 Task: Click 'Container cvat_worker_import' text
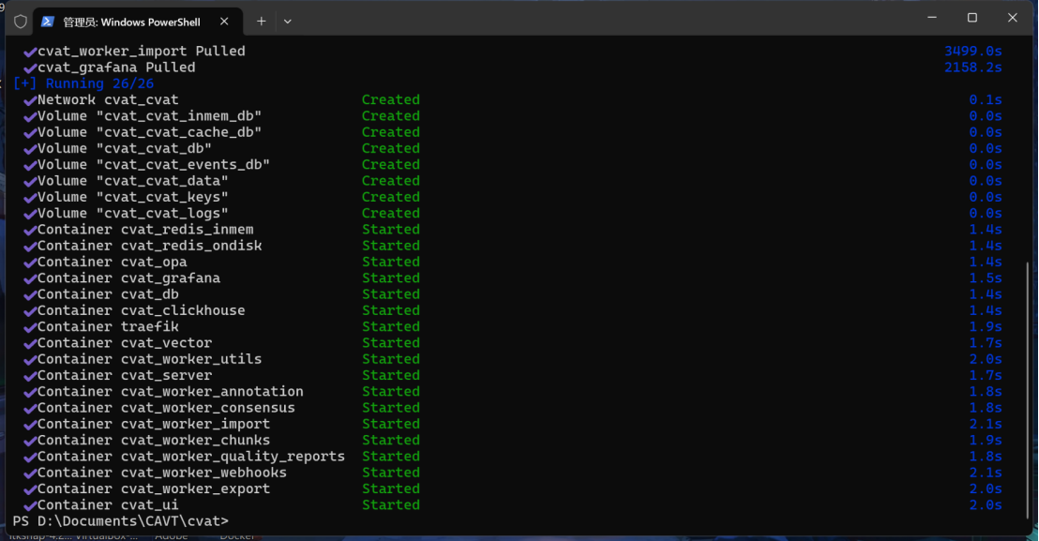point(154,425)
